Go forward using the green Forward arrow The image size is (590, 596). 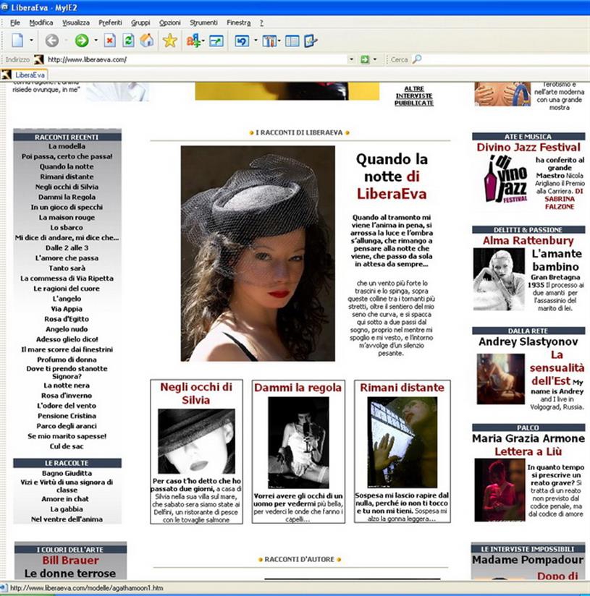click(81, 41)
